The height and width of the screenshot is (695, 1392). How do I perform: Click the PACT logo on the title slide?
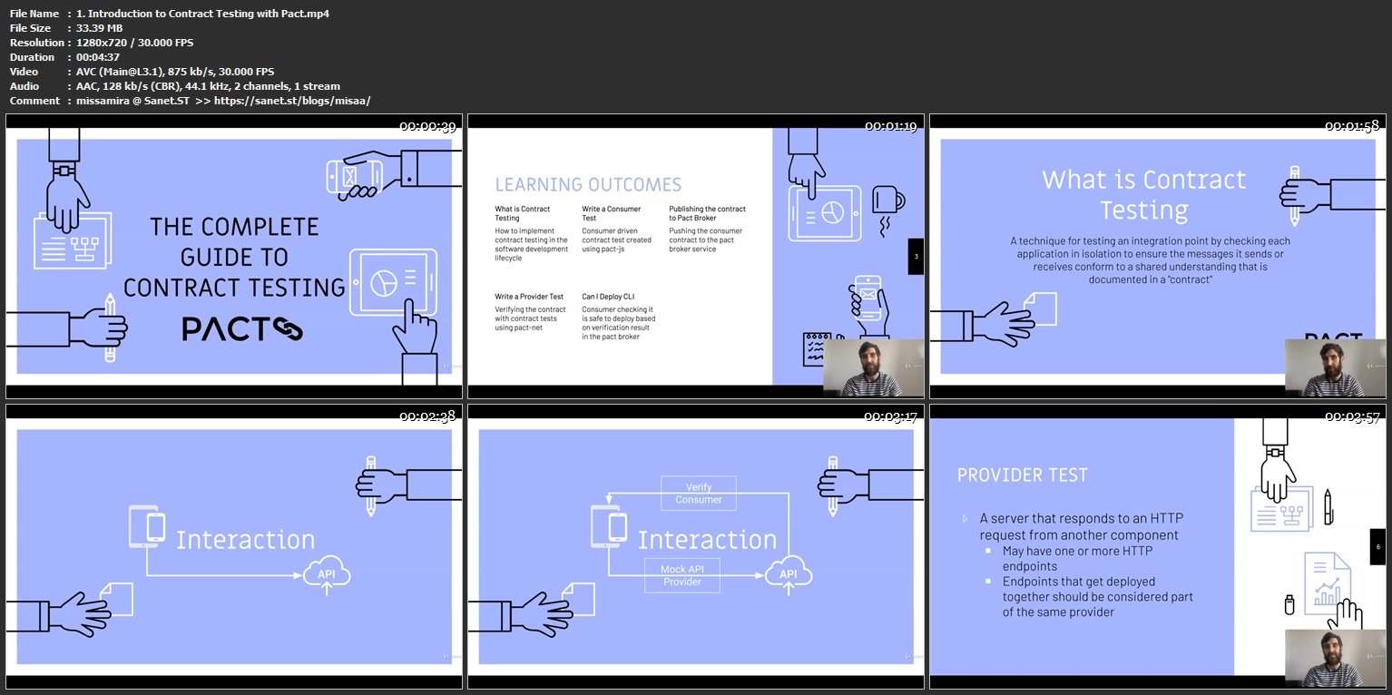click(242, 328)
